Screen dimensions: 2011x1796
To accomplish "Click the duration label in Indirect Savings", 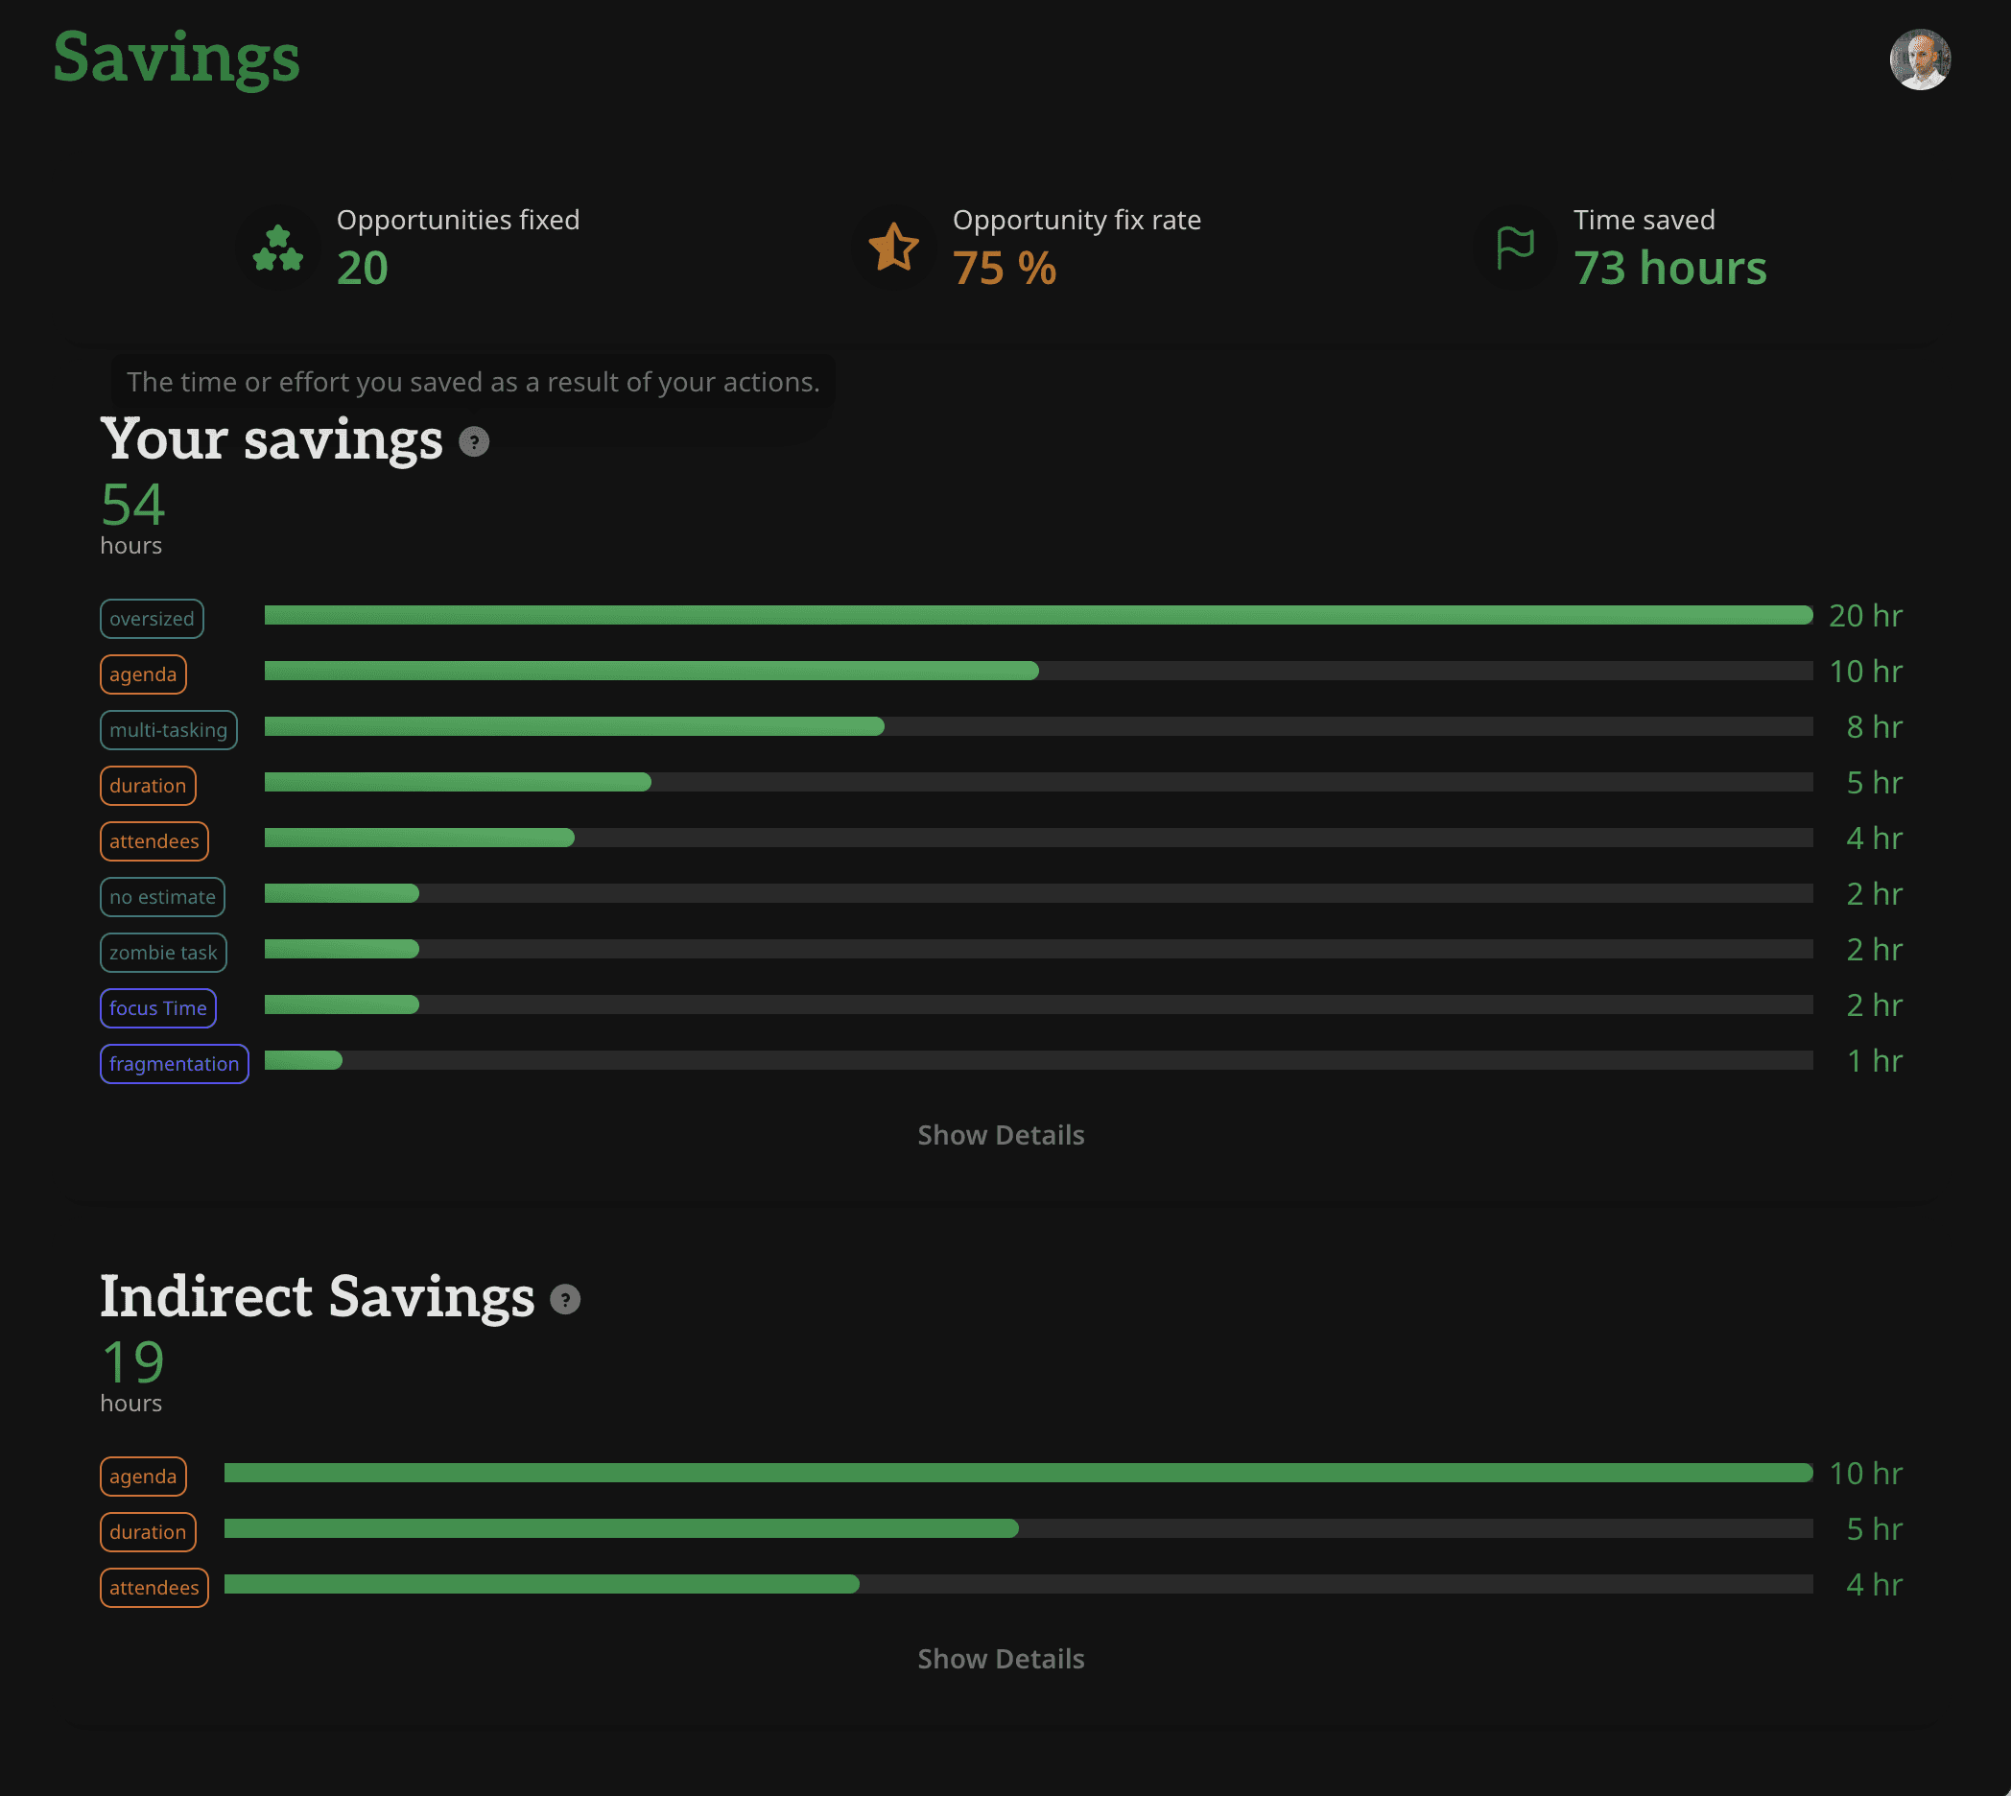I will [147, 1531].
